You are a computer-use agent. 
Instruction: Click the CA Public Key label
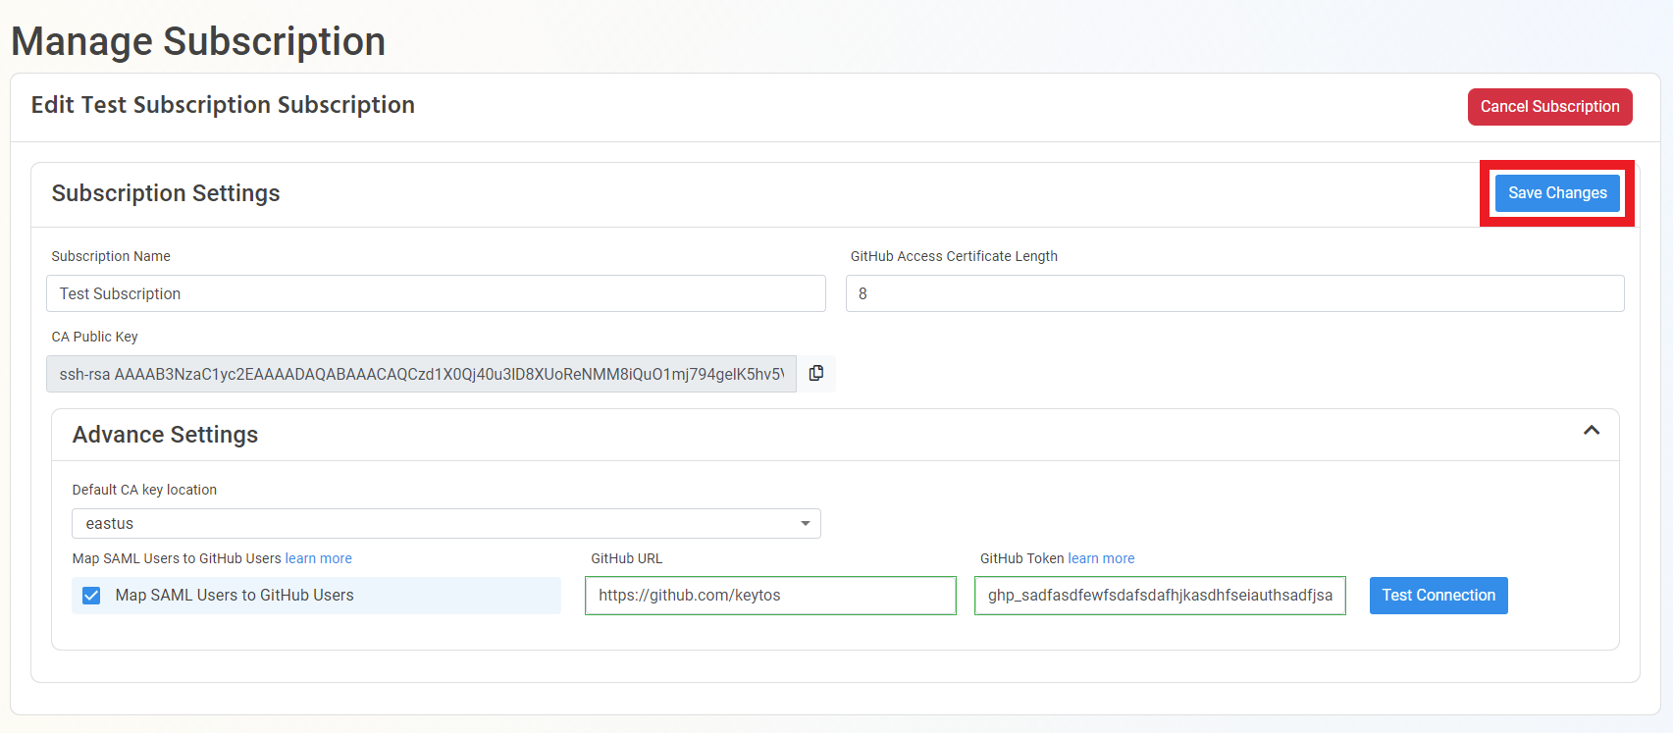tap(94, 337)
